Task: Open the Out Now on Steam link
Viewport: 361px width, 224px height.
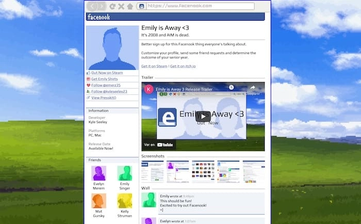Action: (x=107, y=73)
